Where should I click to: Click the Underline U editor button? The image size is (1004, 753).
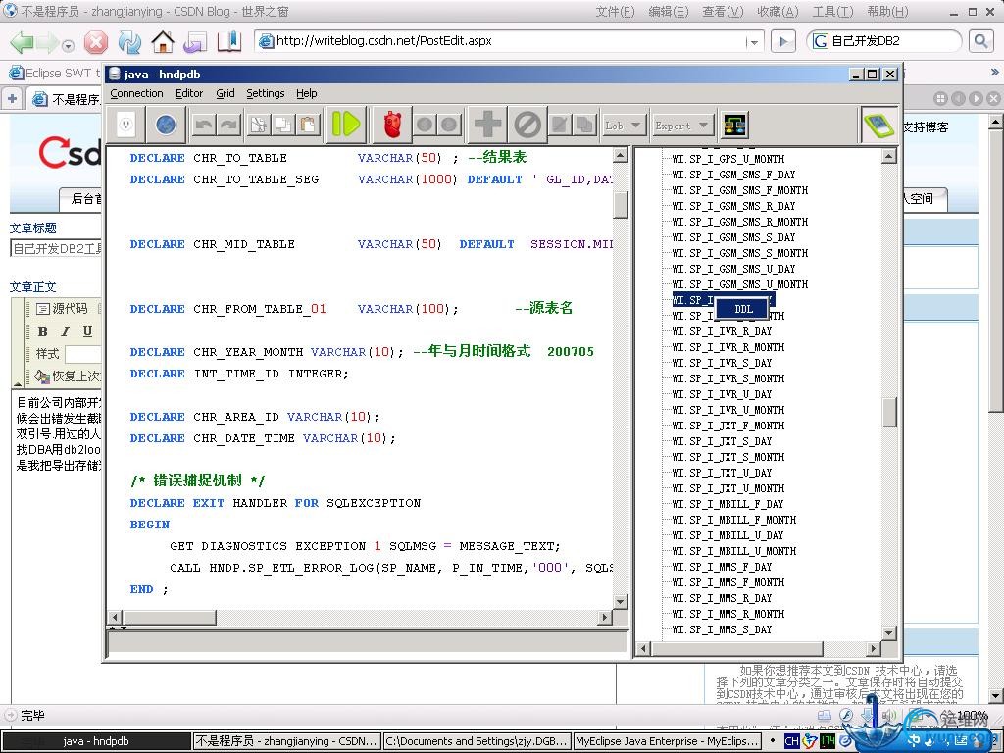(x=87, y=331)
